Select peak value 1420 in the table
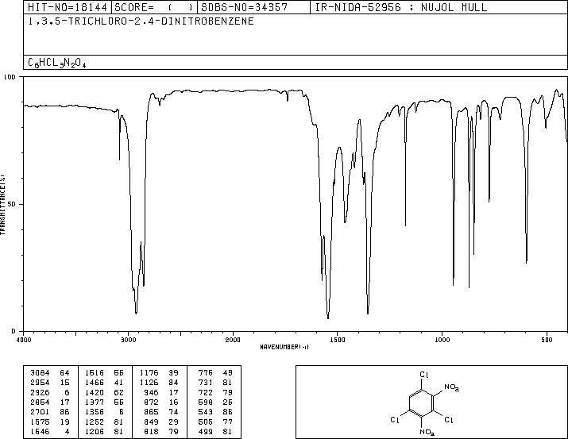 pos(95,392)
